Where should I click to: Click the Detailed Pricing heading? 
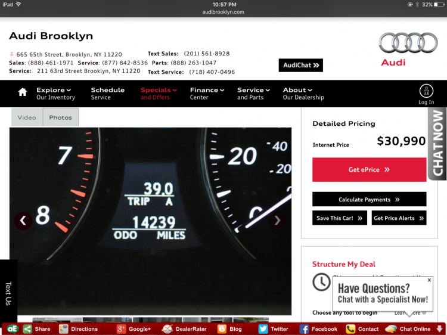click(344, 123)
